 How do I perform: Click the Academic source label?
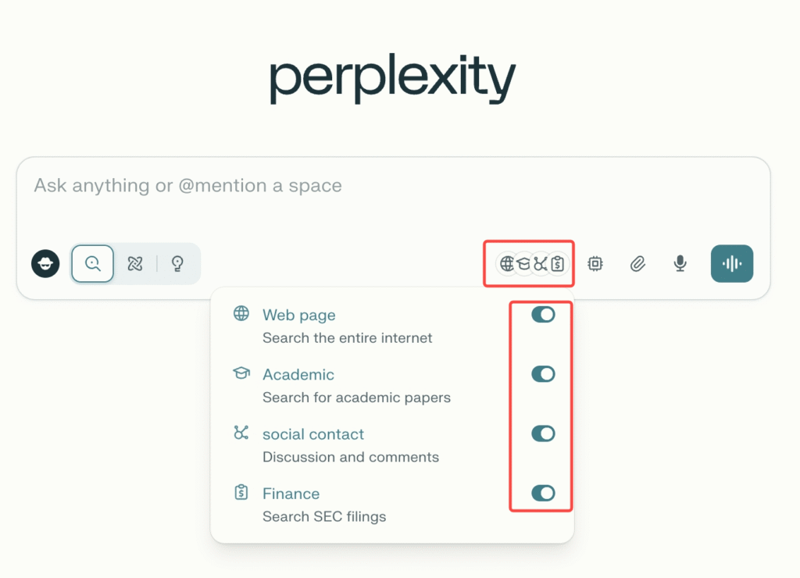(x=298, y=375)
